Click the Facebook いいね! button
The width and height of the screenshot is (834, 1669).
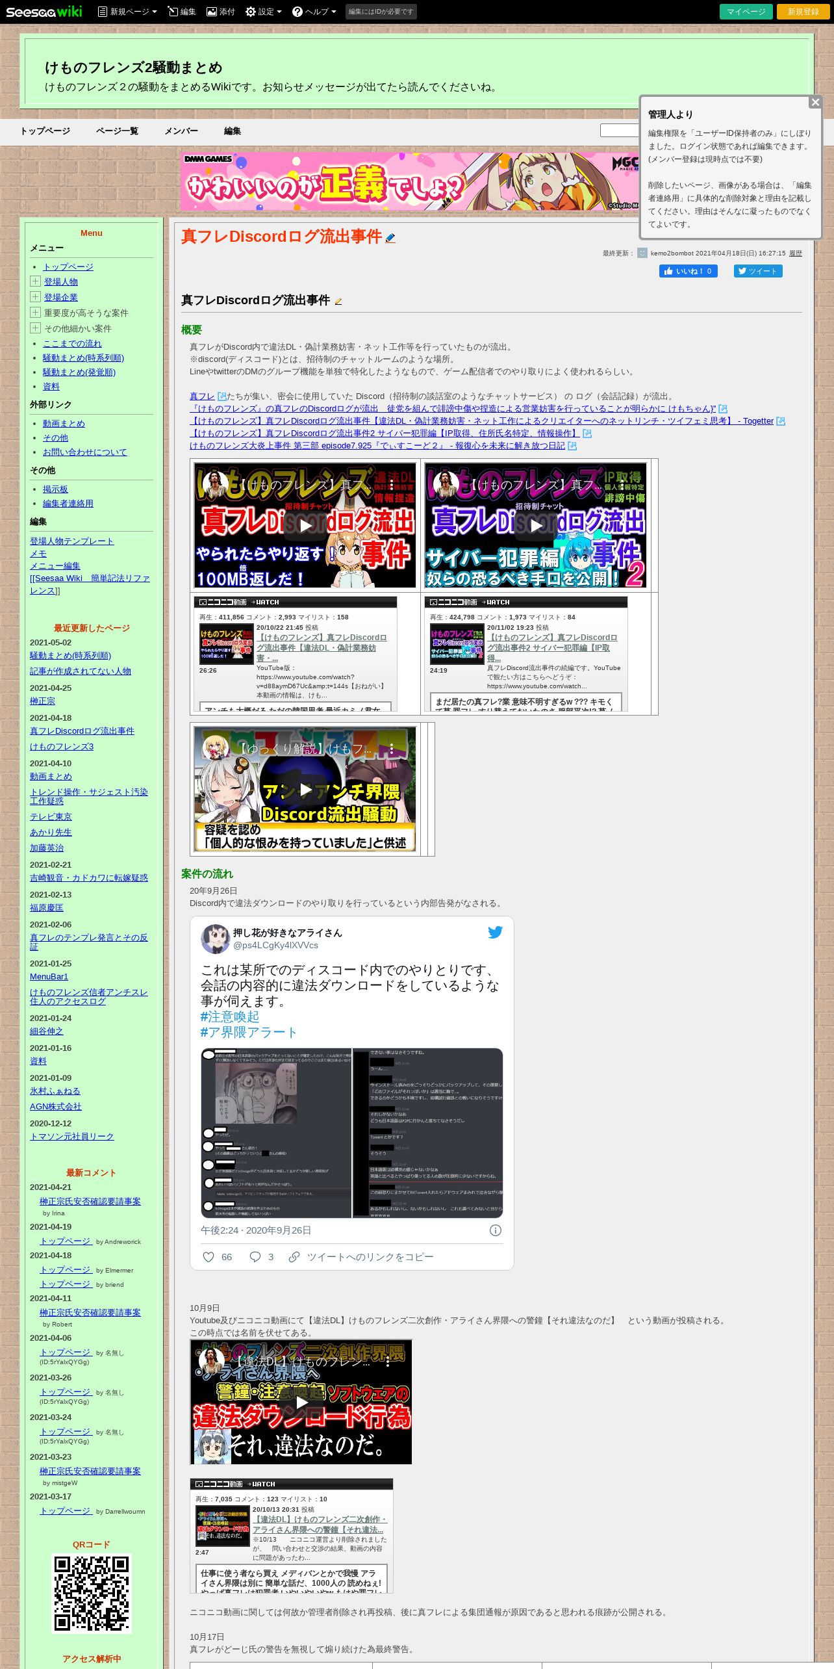point(689,271)
